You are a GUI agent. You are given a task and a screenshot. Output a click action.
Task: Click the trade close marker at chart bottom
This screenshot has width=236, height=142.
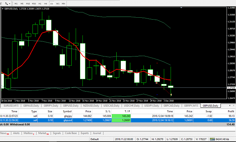coord(171,95)
